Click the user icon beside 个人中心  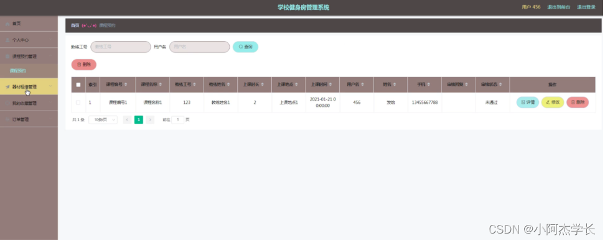(x=7, y=40)
